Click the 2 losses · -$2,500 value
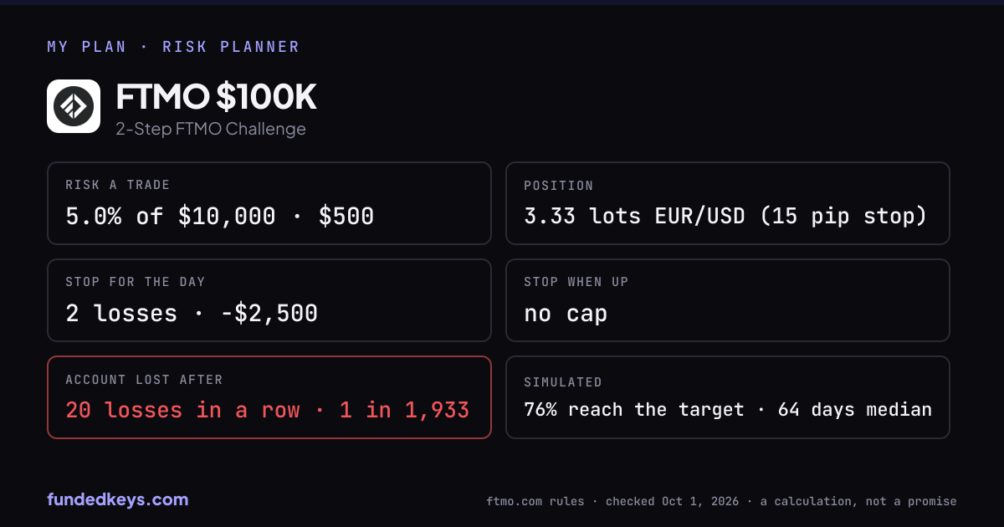Screen dimensions: 1004x527 (x=192, y=314)
